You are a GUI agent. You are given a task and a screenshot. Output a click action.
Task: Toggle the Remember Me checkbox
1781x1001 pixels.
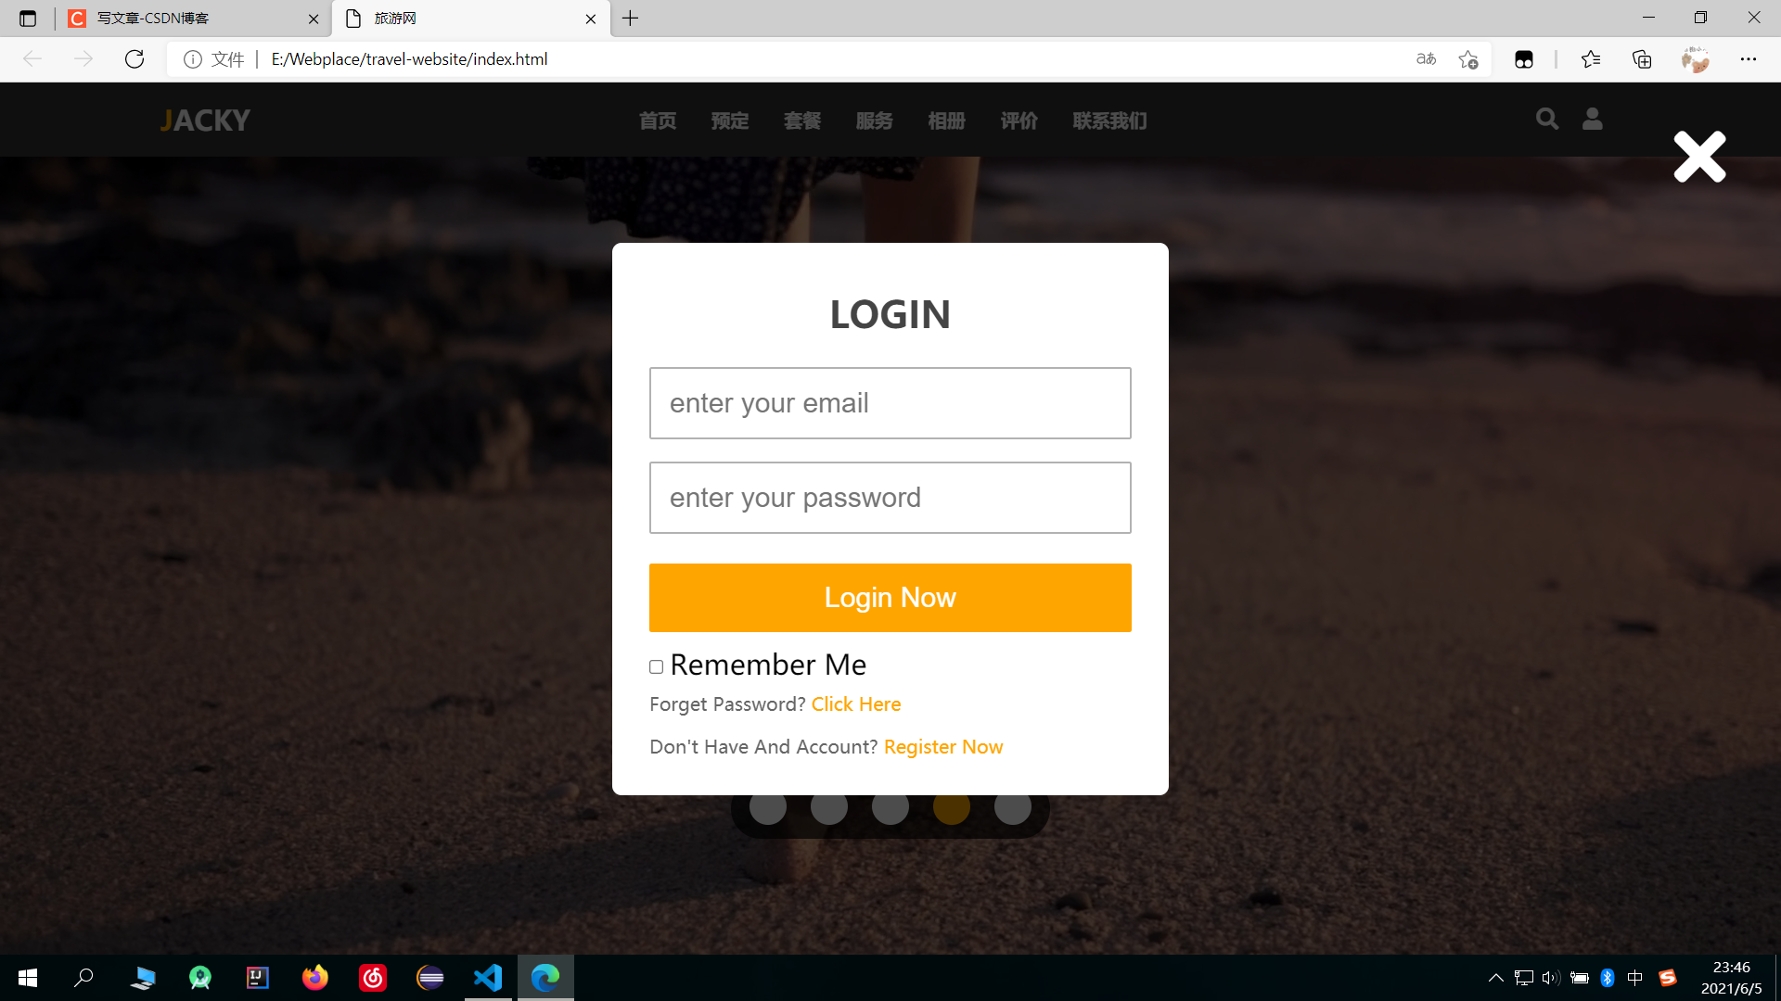click(656, 666)
